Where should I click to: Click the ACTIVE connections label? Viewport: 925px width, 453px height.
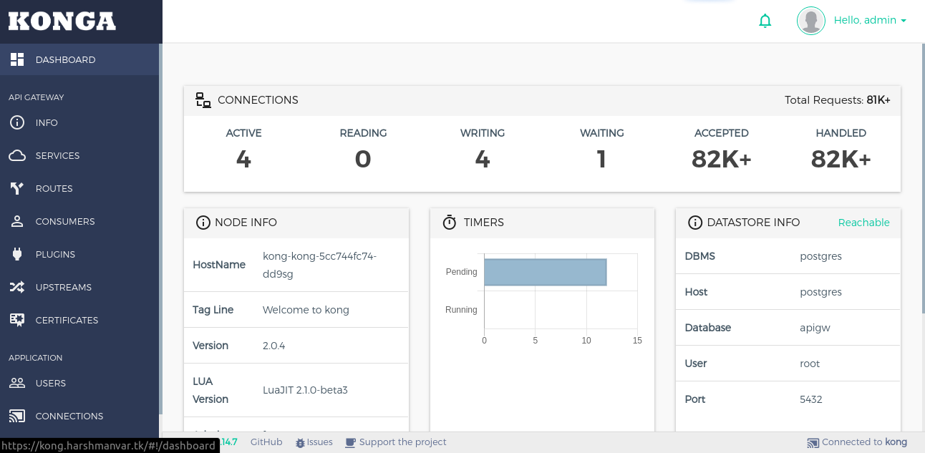click(243, 133)
